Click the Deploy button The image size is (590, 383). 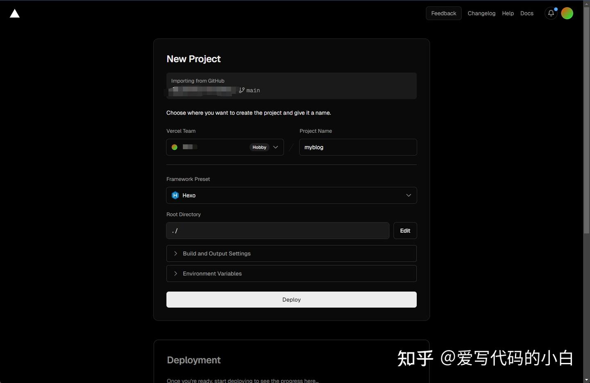[291, 299]
